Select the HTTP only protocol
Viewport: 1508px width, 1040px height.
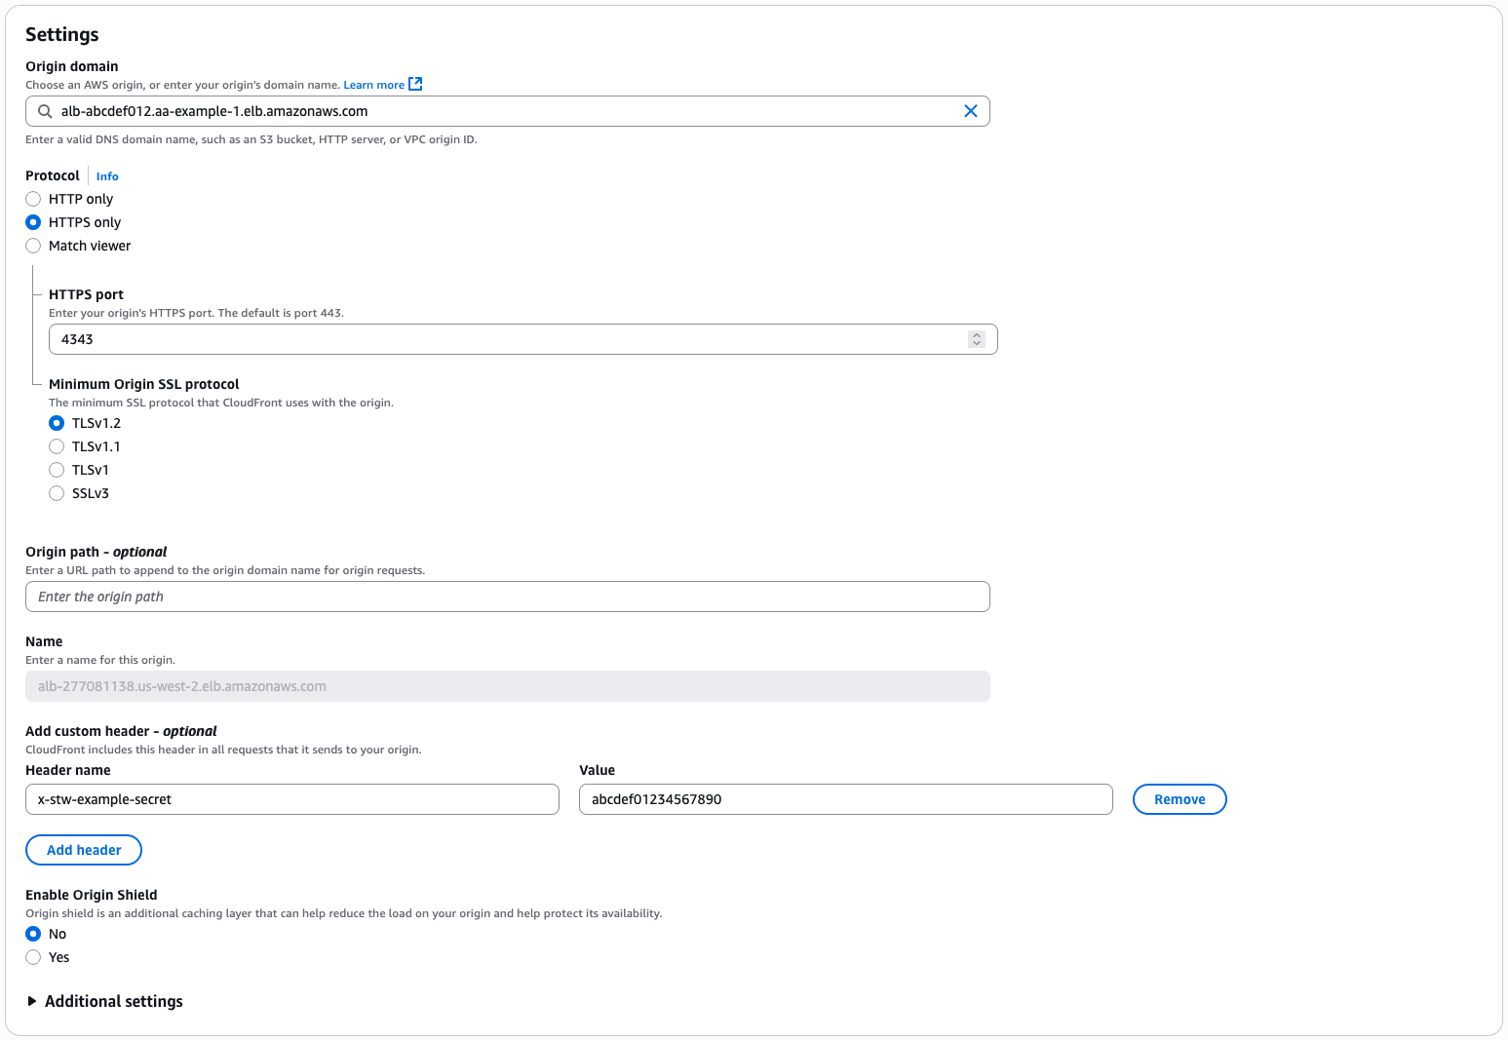(x=32, y=198)
